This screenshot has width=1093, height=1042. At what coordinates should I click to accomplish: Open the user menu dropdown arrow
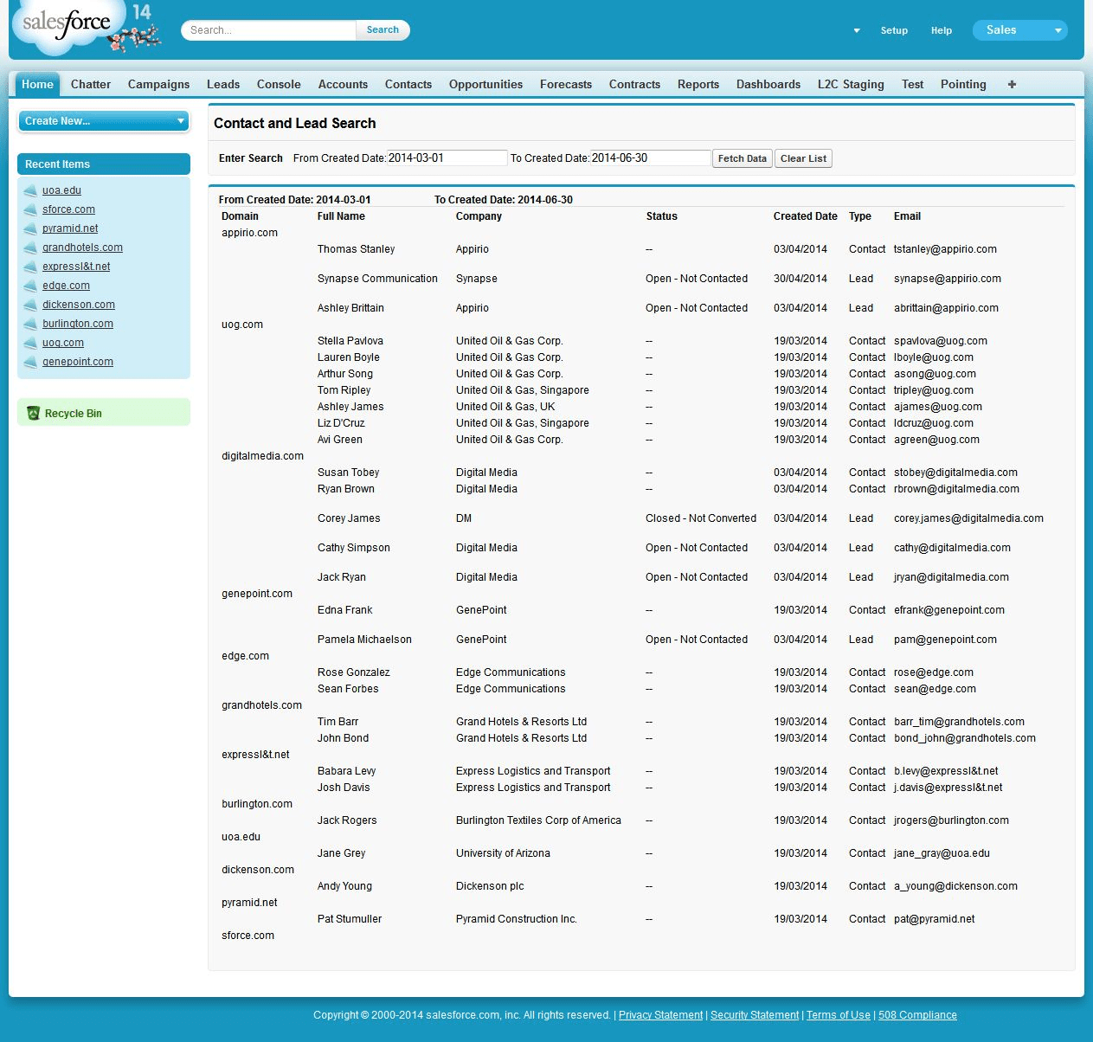(x=857, y=30)
